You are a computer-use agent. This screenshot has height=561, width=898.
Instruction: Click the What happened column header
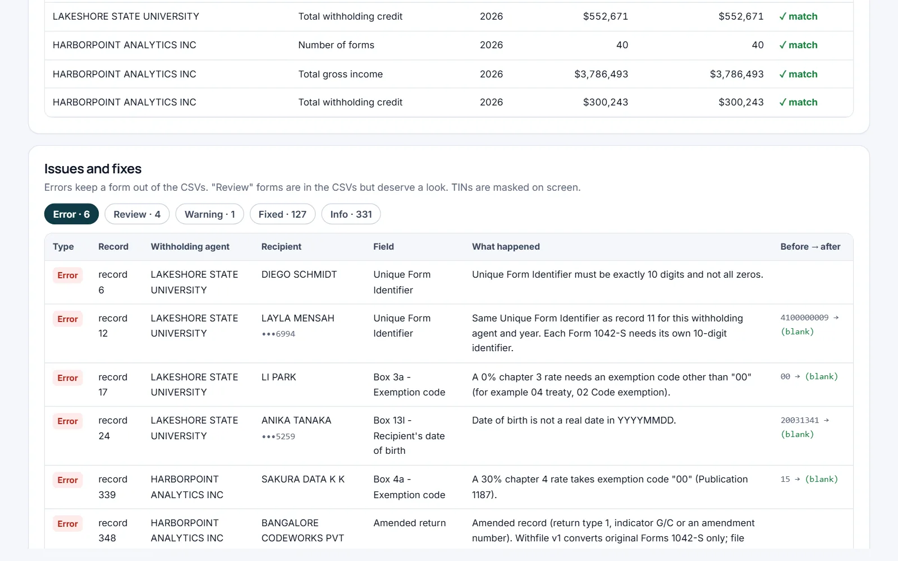(x=506, y=247)
